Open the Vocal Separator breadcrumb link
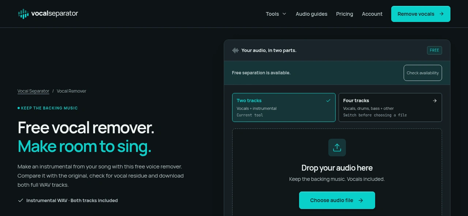The height and width of the screenshot is (216, 468). (x=33, y=91)
